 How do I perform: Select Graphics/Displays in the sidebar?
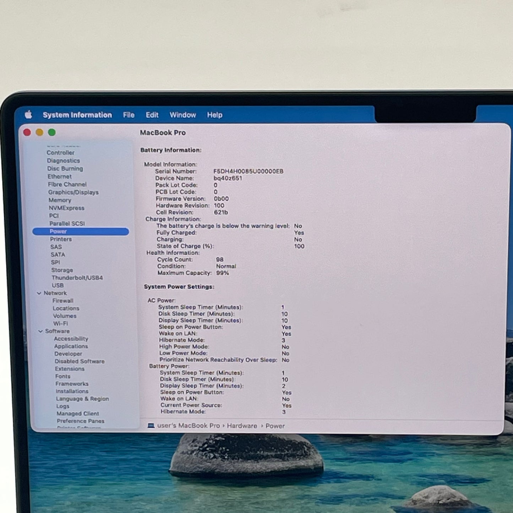point(73,192)
